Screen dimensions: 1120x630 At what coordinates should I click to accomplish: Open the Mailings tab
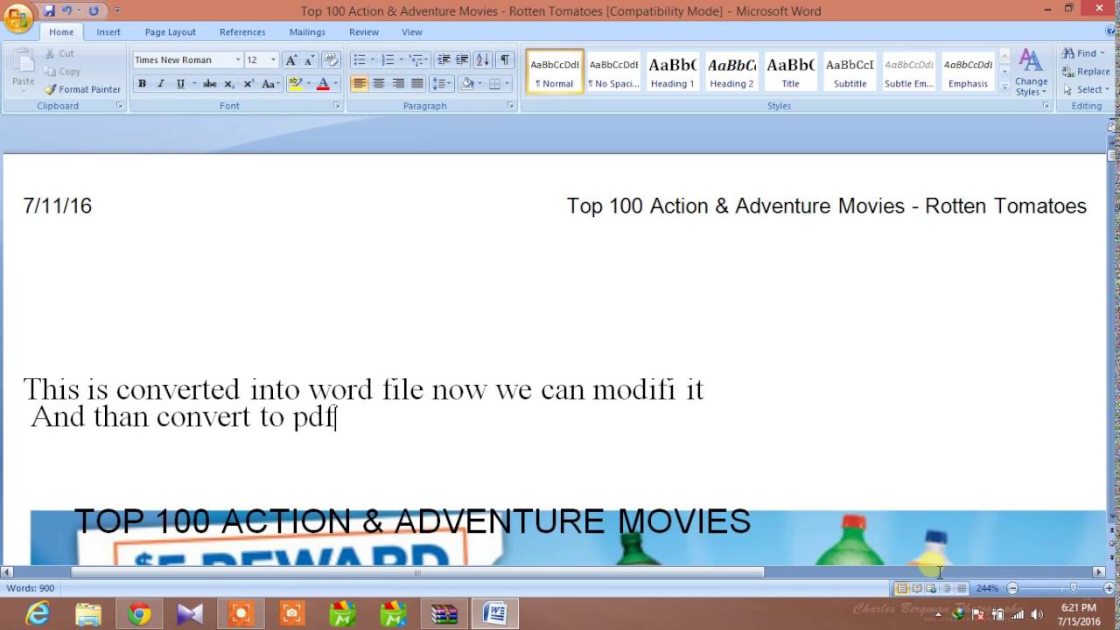click(x=307, y=31)
